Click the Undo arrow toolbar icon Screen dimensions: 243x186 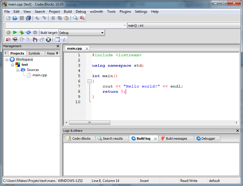tap(37, 18)
